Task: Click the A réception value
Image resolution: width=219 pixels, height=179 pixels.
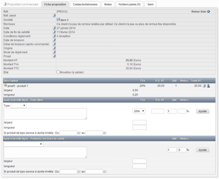Action: coord(63,36)
